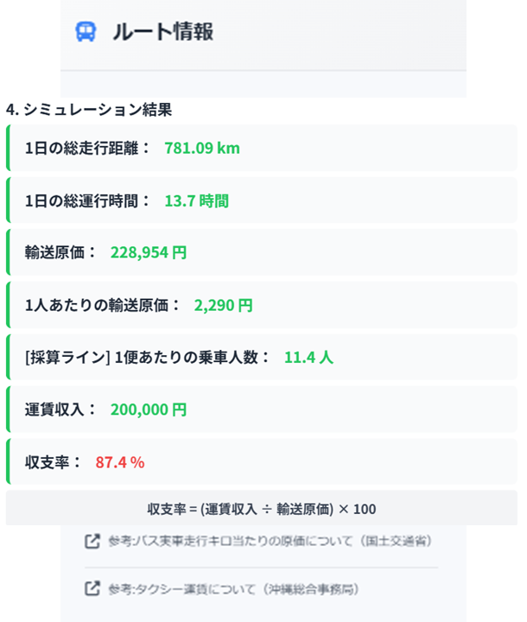The image size is (527, 622).
Task: Click the 2,290 円 per-person cost value
Action: coord(223,305)
